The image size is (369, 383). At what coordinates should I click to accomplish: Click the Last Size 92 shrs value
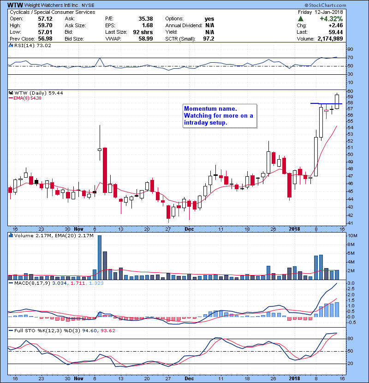(143, 32)
